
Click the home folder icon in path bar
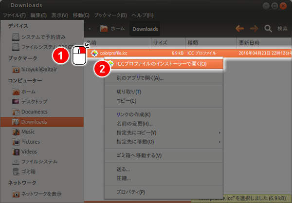tap(104, 29)
